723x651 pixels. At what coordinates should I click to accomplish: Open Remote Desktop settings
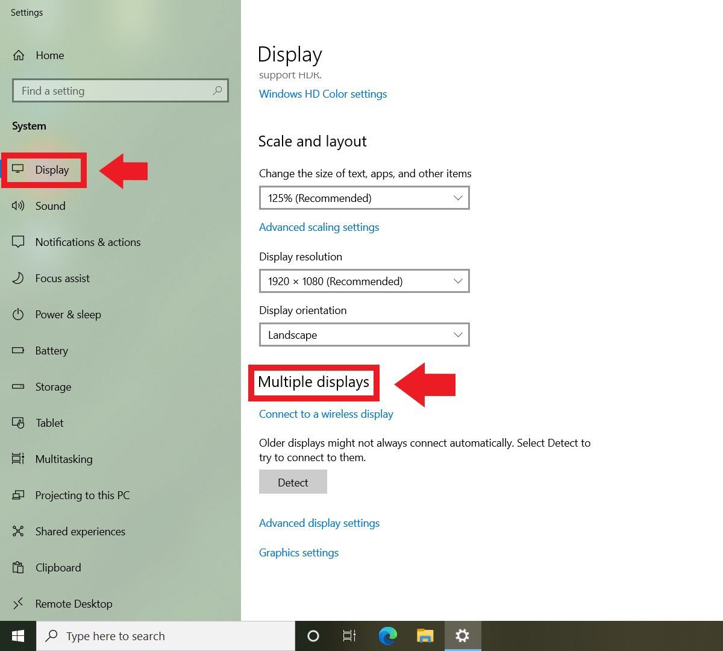74,603
